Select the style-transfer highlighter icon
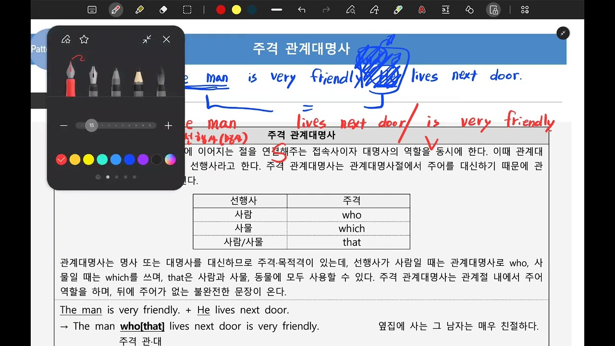Screen dimensions: 615x346 coord(398,10)
